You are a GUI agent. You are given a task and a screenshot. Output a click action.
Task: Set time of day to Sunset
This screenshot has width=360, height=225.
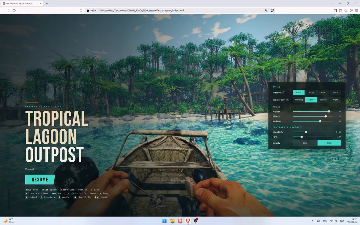323,100
